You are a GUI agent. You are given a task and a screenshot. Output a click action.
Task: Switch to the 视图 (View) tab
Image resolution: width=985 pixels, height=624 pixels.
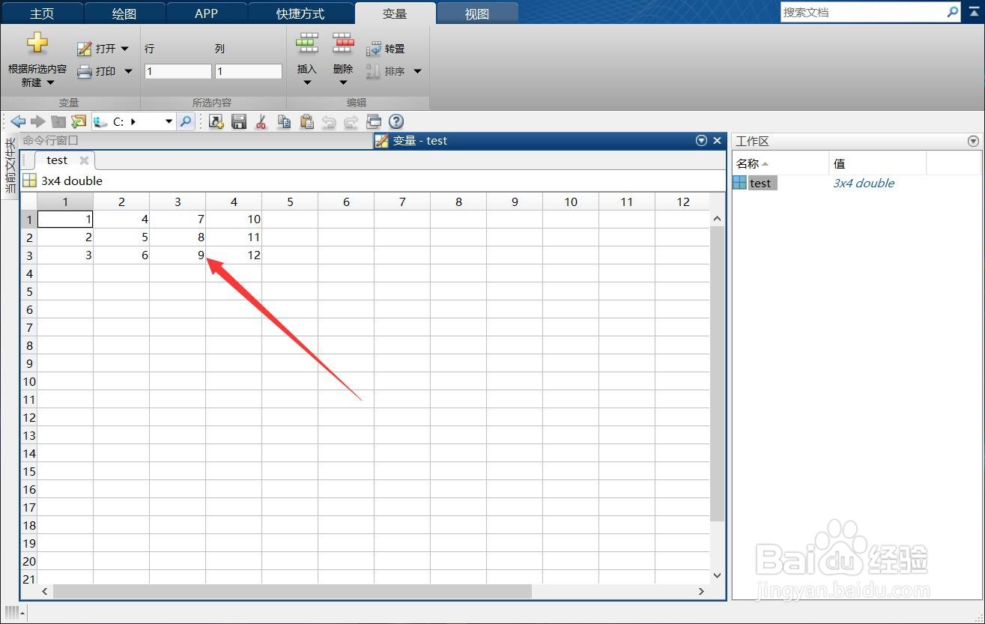(476, 14)
